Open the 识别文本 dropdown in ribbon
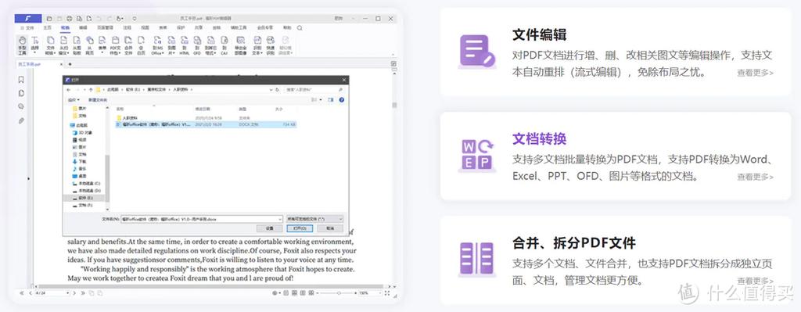 [257, 45]
